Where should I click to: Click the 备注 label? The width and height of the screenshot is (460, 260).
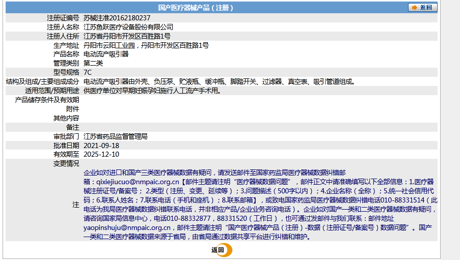[72, 128]
